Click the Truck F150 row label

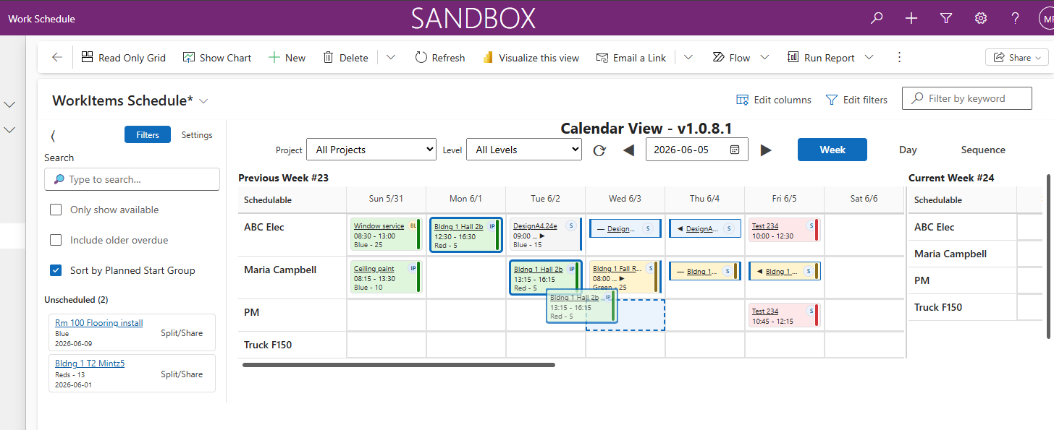(x=268, y=345)
